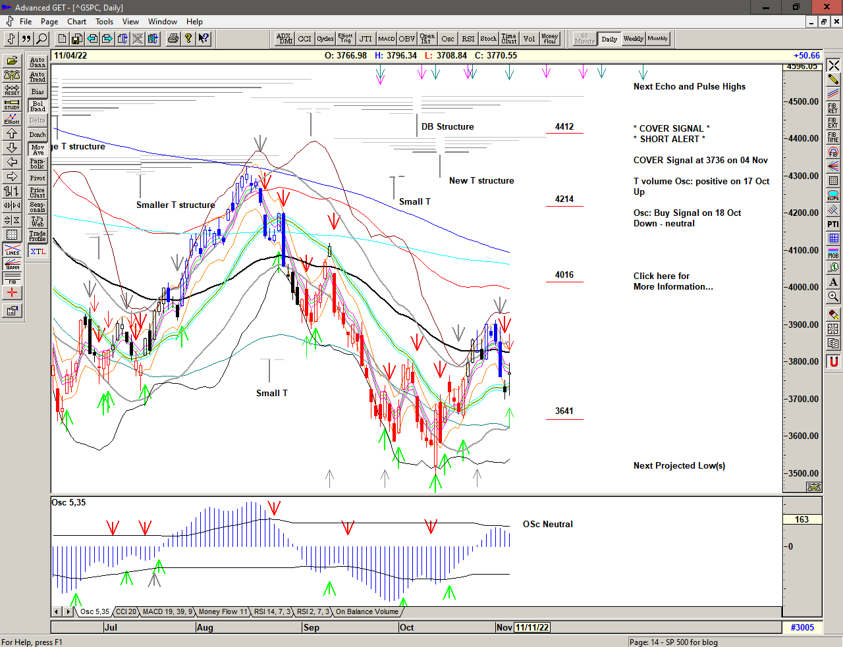The image size is (843, 647).
Task: Switch to the MACD 19, 39, 9 tab
Action: point(167,611)
